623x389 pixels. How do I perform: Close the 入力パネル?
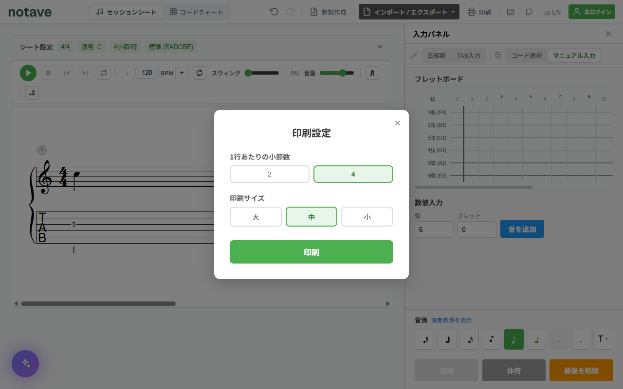[608, 34]
